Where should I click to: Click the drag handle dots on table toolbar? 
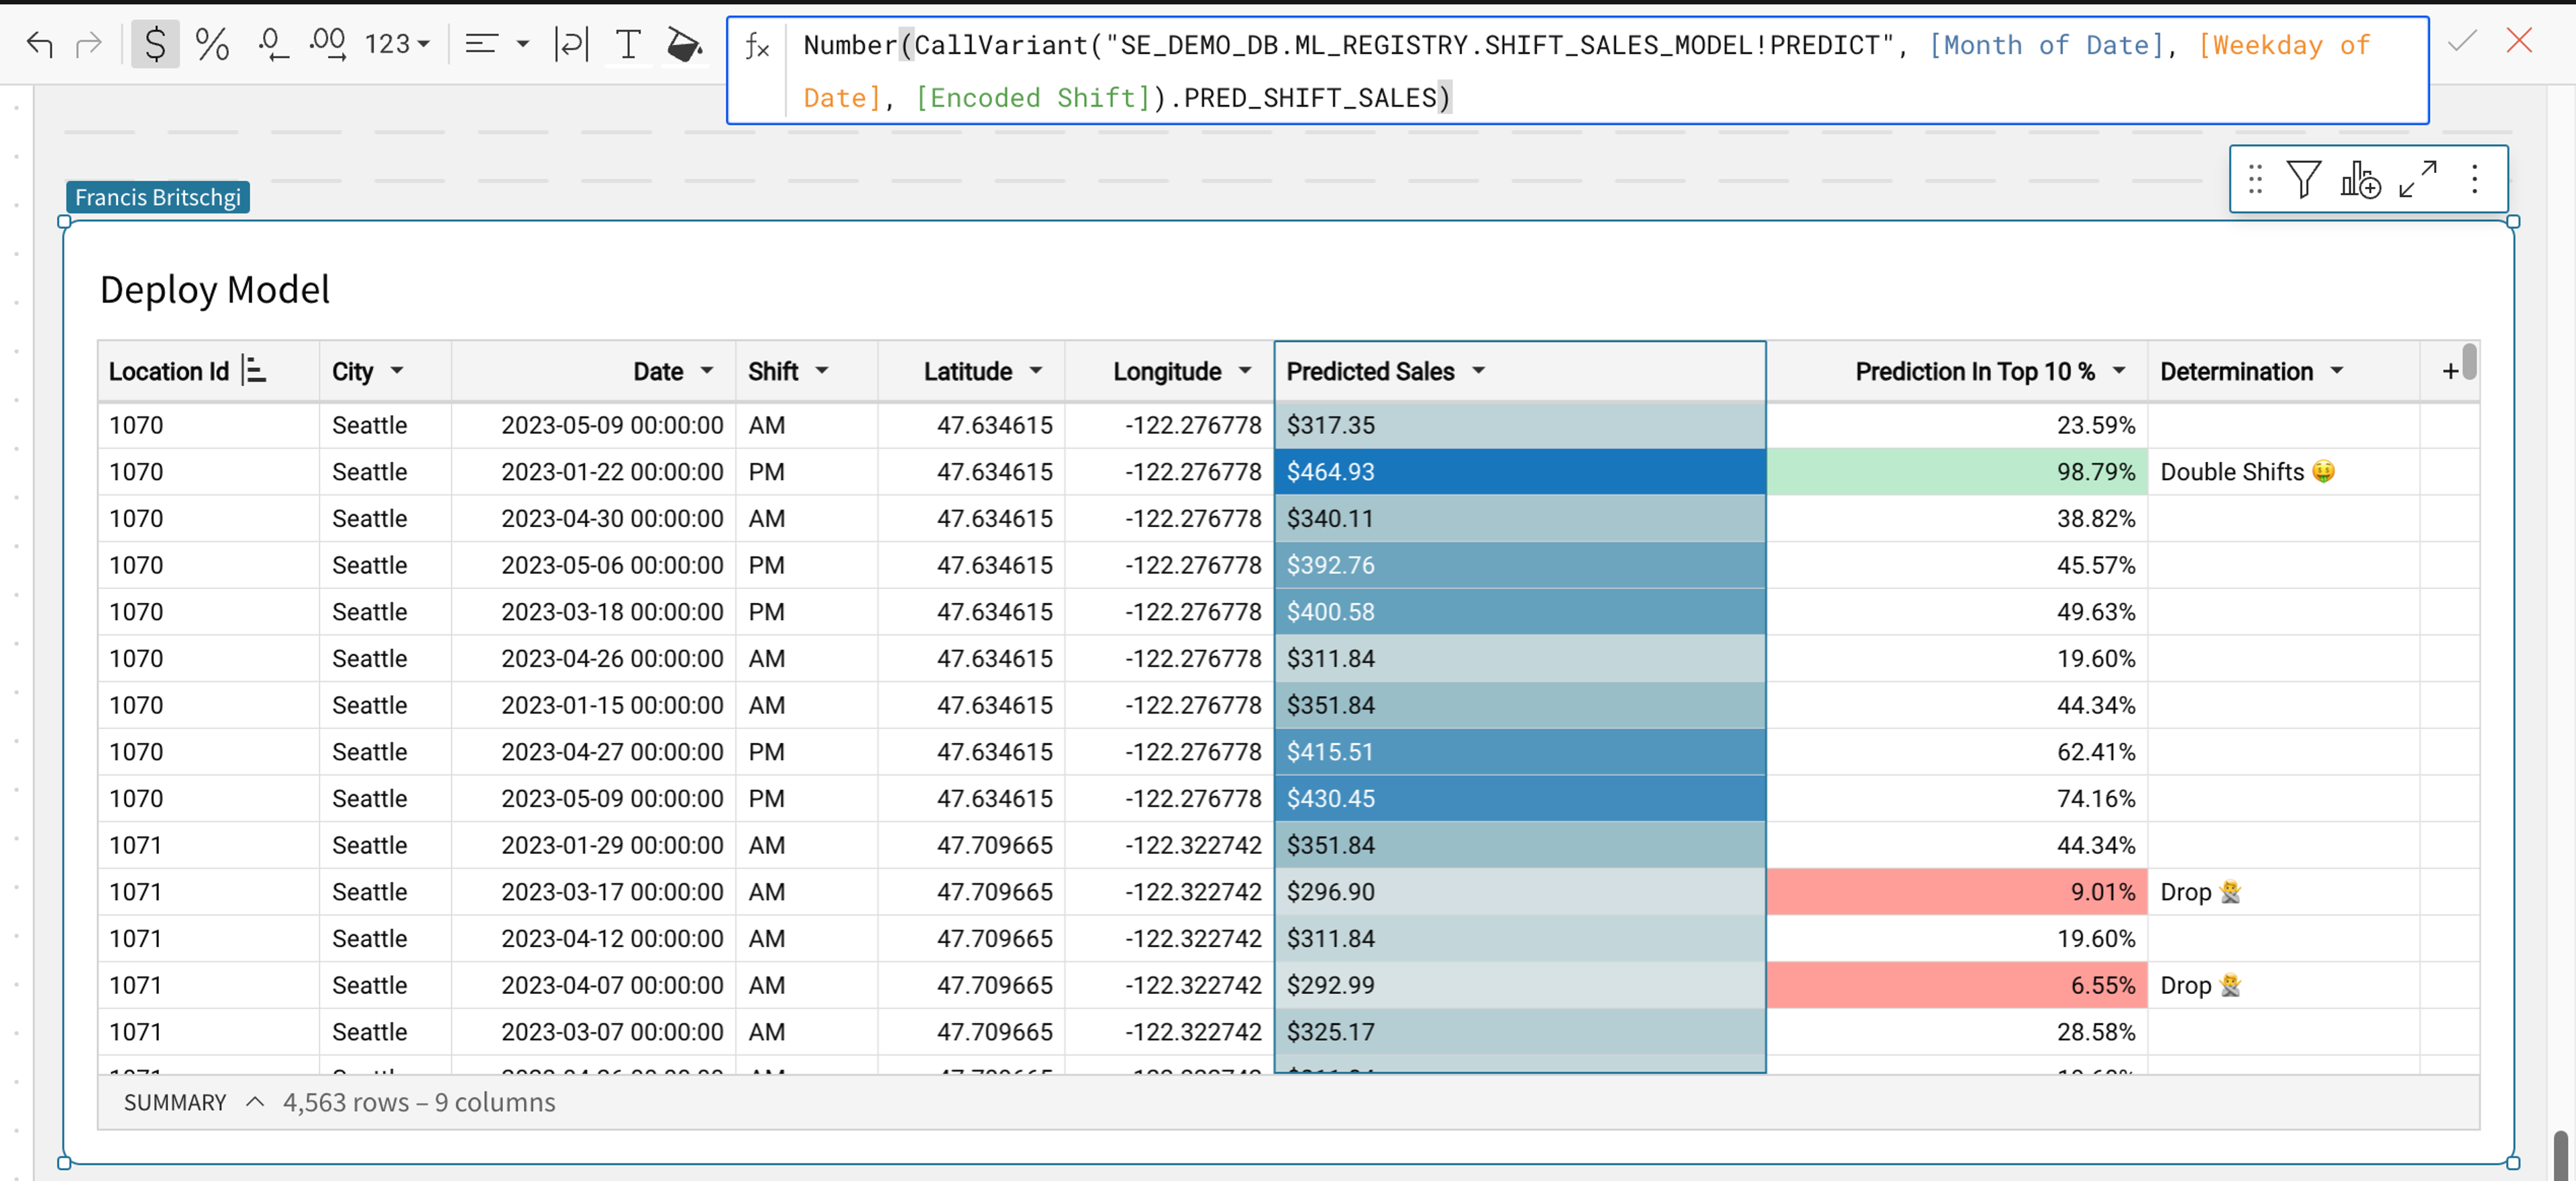pos(2255,179)
